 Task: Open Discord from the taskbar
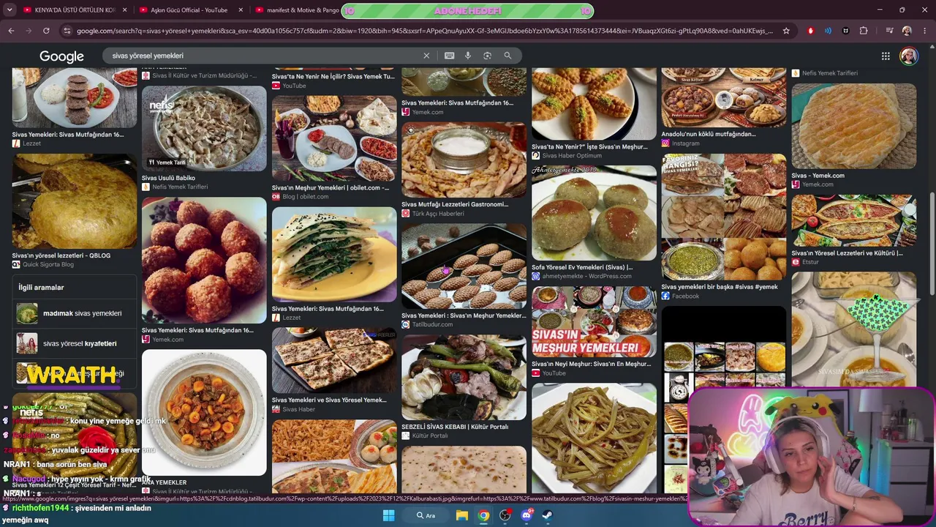[526, 515]
